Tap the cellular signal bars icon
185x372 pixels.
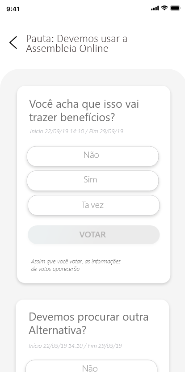pos(155,8)
